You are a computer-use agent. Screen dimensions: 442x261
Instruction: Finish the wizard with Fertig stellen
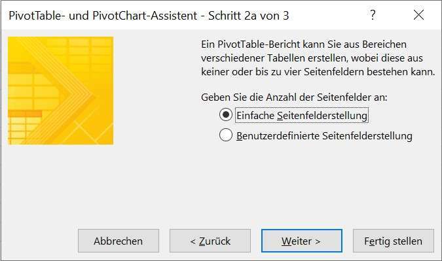point(394,241)
